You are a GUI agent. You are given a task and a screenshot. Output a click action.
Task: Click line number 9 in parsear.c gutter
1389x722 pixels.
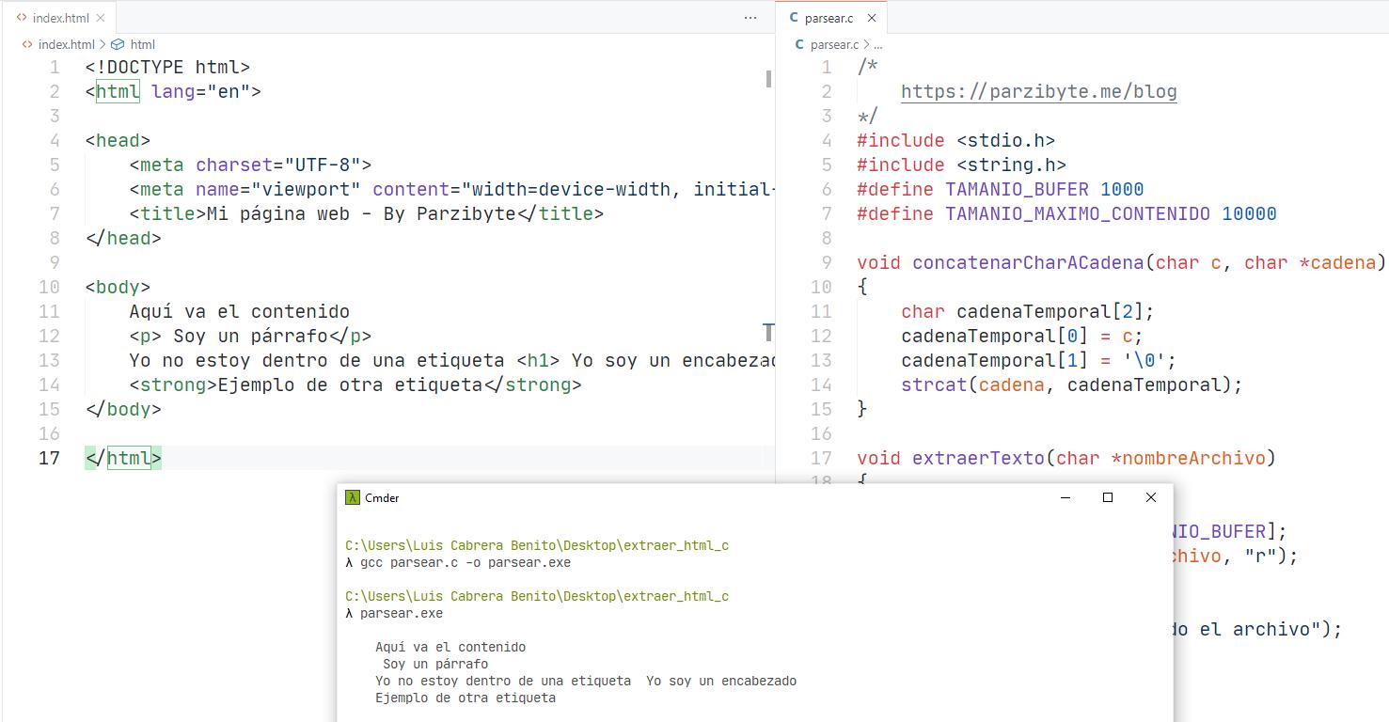(827, 262)
